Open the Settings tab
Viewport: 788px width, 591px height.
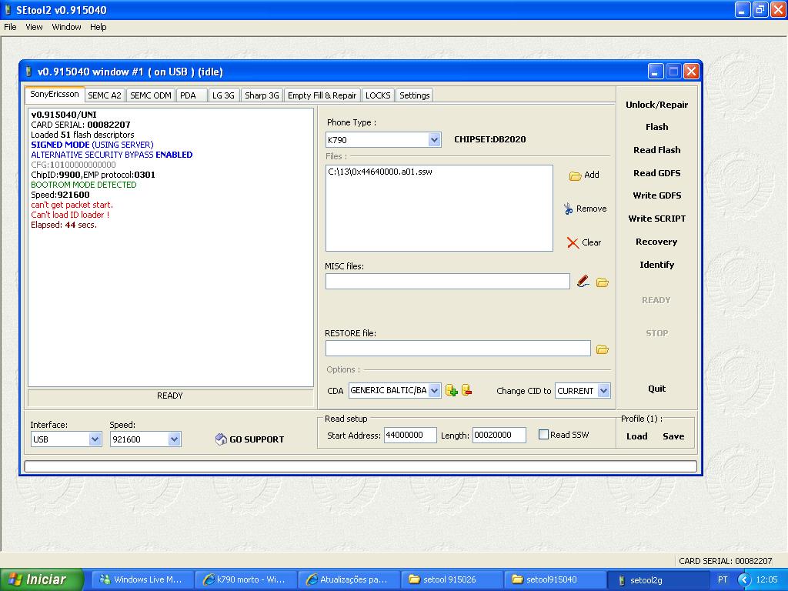415,95
